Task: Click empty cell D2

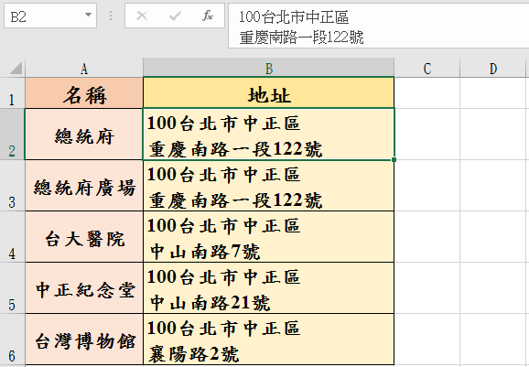Action: point(493,135)
